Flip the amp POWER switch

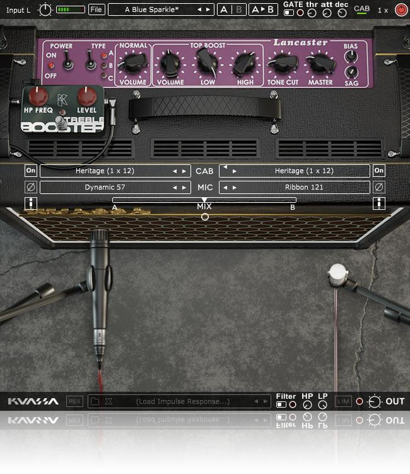click(x=67, y=61)
